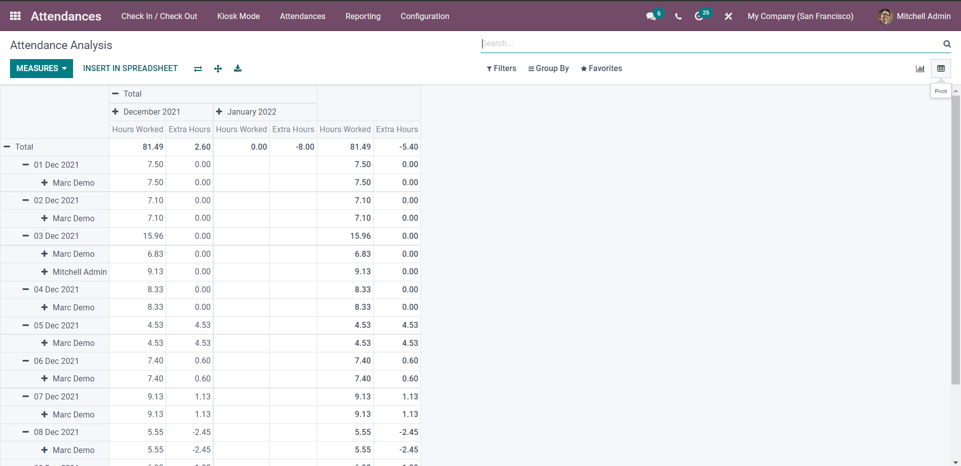This screenshot has height=466, width=961.
Task: Open the Attendances menu item
Action: click(302, 16)
